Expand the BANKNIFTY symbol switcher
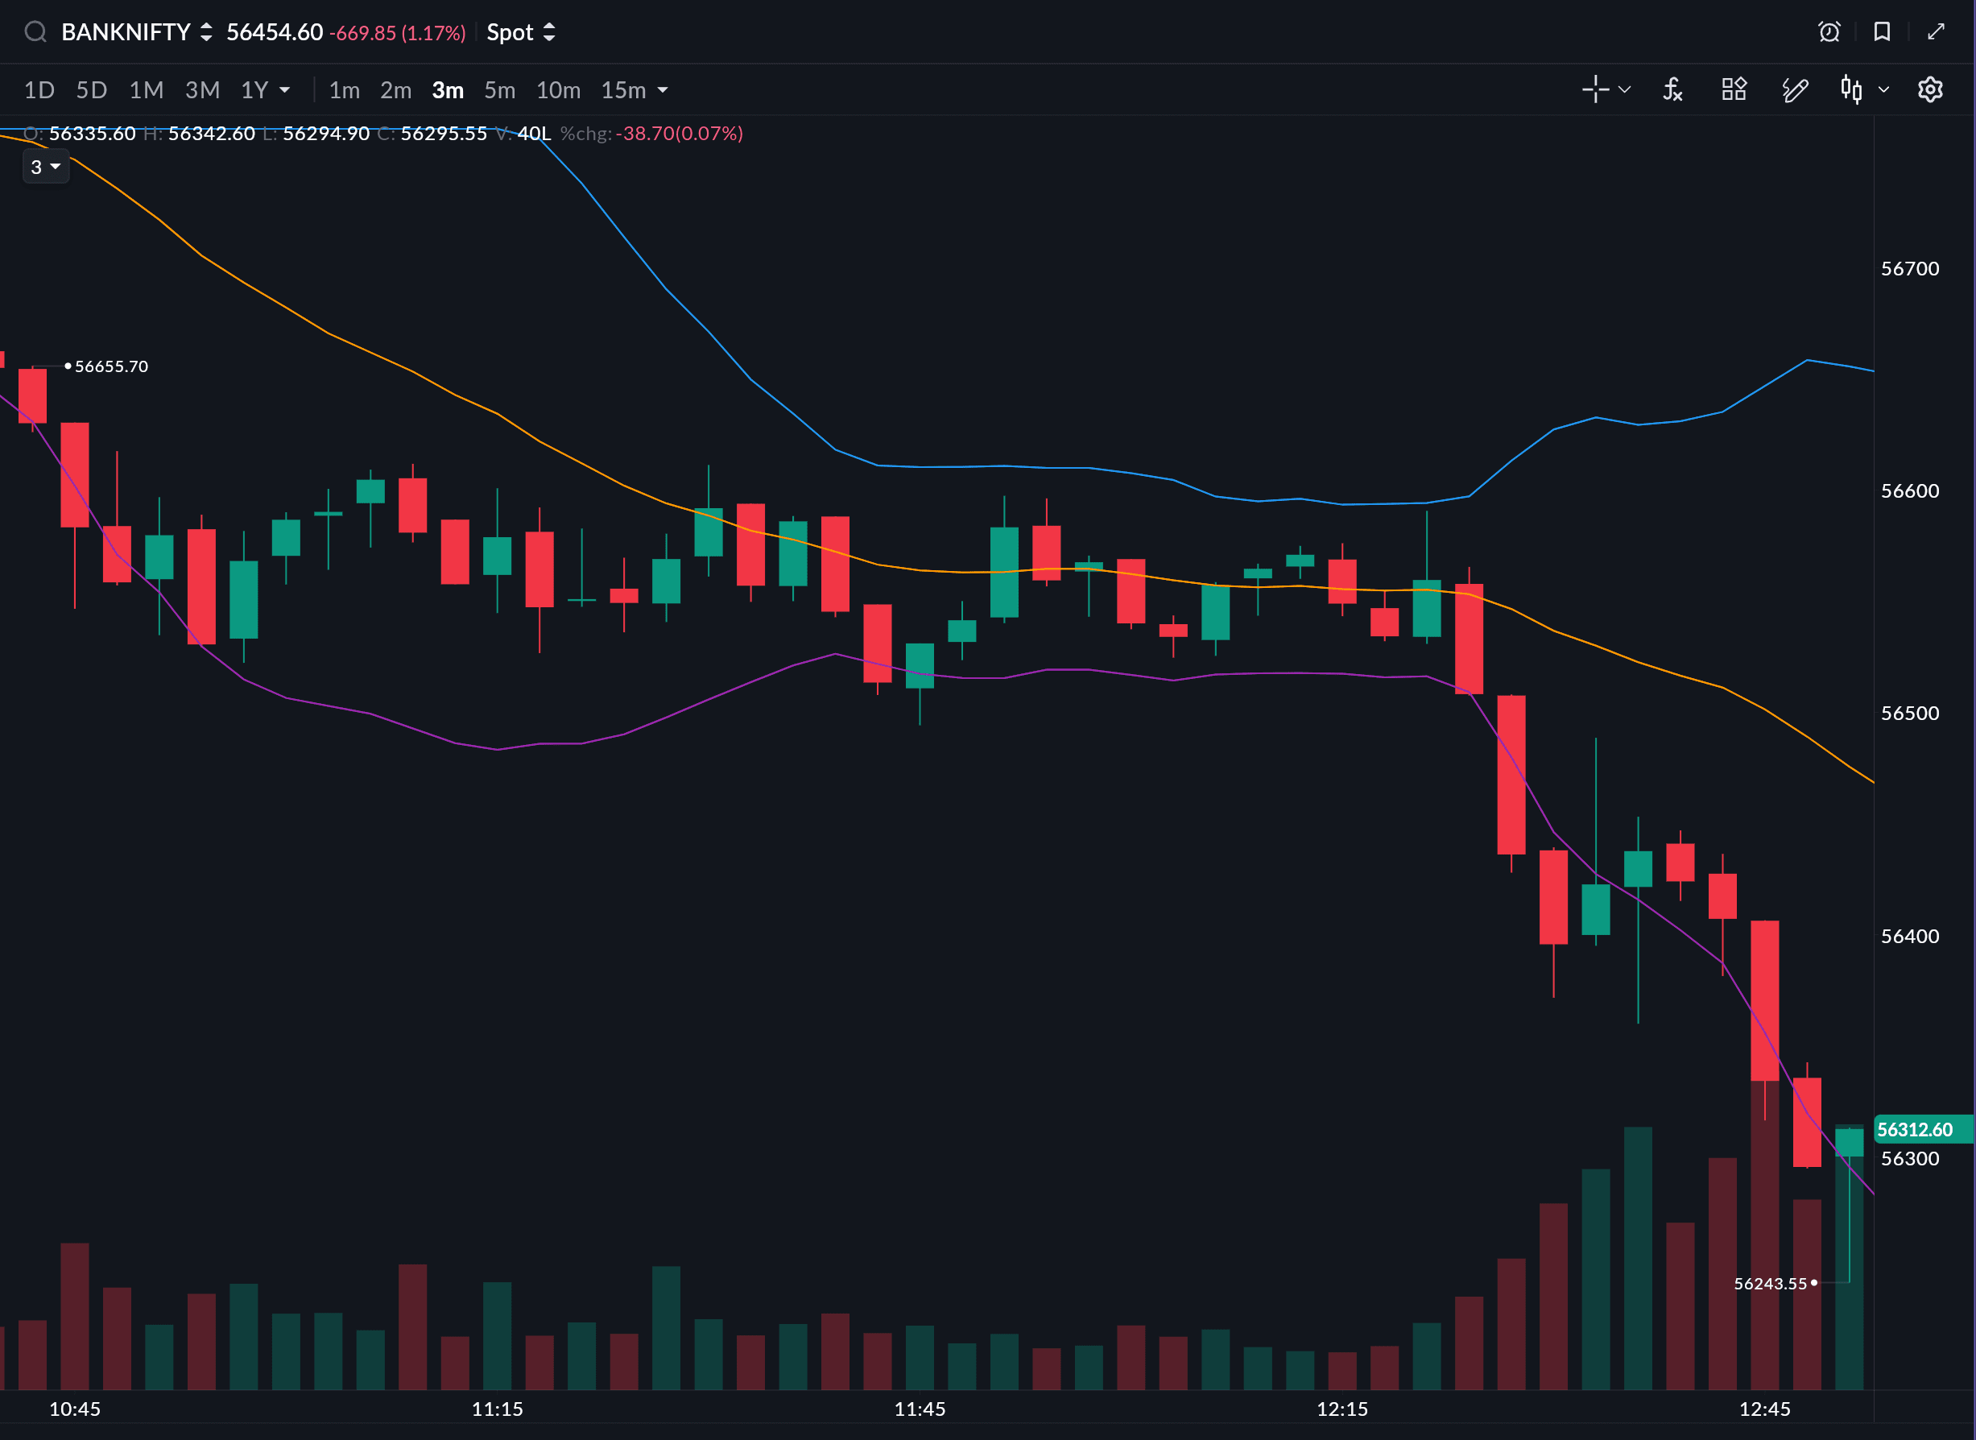This screenshot has height=1440, width=1976. (x=206, y=32)
